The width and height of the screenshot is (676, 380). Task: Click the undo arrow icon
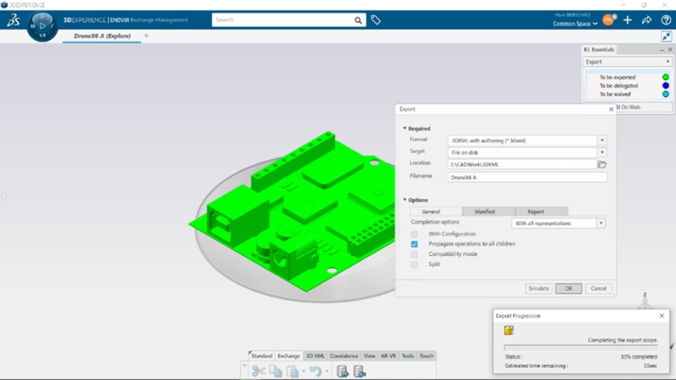pyautogui.click(x=315, y=371)
